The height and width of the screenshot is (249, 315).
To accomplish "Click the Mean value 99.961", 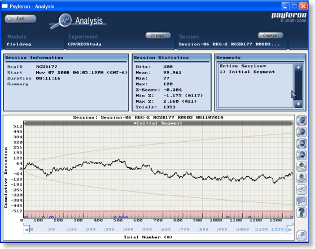I will (172, 72).
